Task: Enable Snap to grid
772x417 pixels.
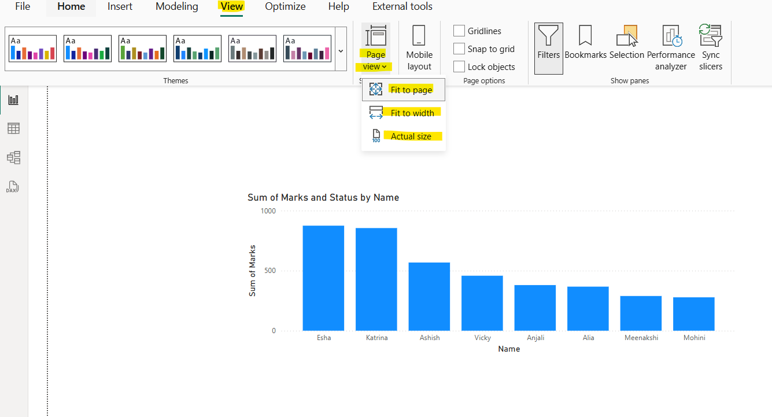Action: coord(460,49)
